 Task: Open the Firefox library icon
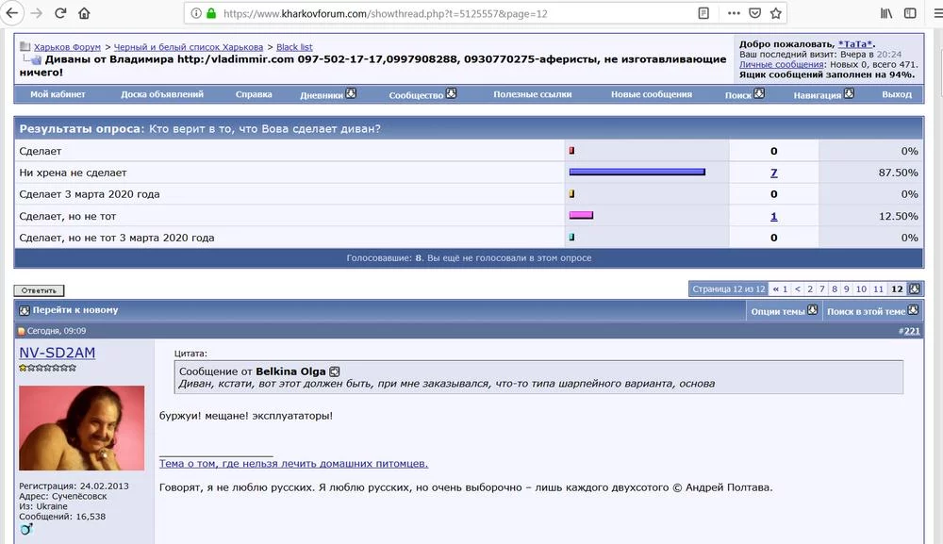886,13
